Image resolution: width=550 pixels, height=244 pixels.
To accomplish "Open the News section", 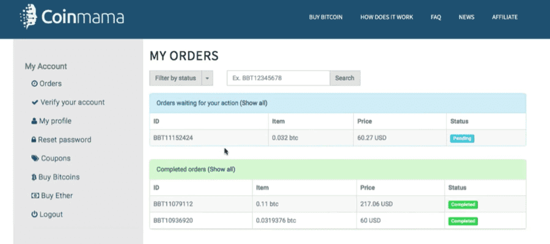I will [x=466, y=17].
